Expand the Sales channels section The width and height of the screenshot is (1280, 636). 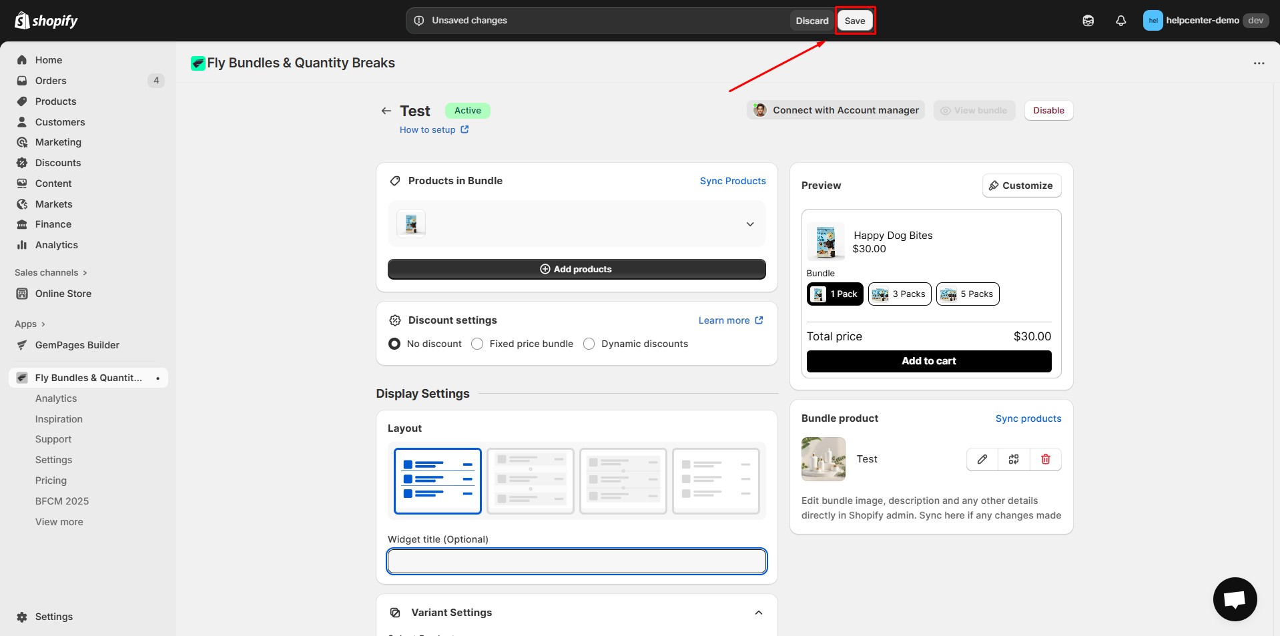coord(51,272)
